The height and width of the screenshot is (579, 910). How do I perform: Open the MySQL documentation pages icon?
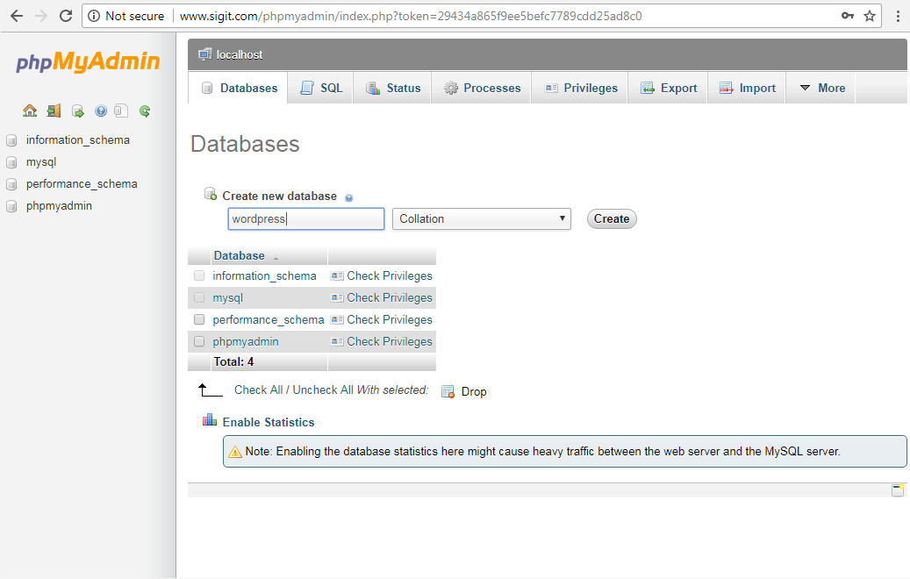pos(121,111)
